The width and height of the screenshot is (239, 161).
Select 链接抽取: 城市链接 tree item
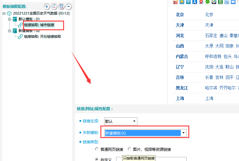(39, 25)
